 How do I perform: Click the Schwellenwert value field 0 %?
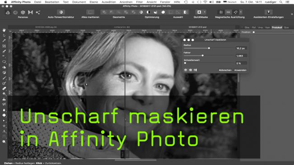click(241, 63)
